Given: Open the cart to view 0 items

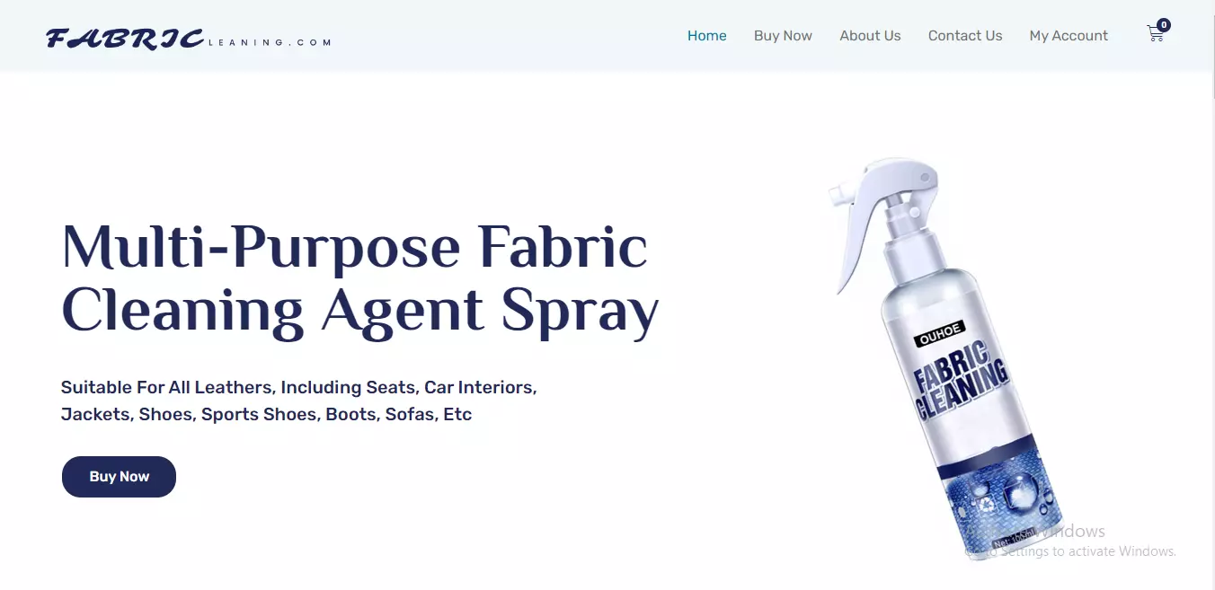Looking at the screenshot, I should pos(1155,34).
